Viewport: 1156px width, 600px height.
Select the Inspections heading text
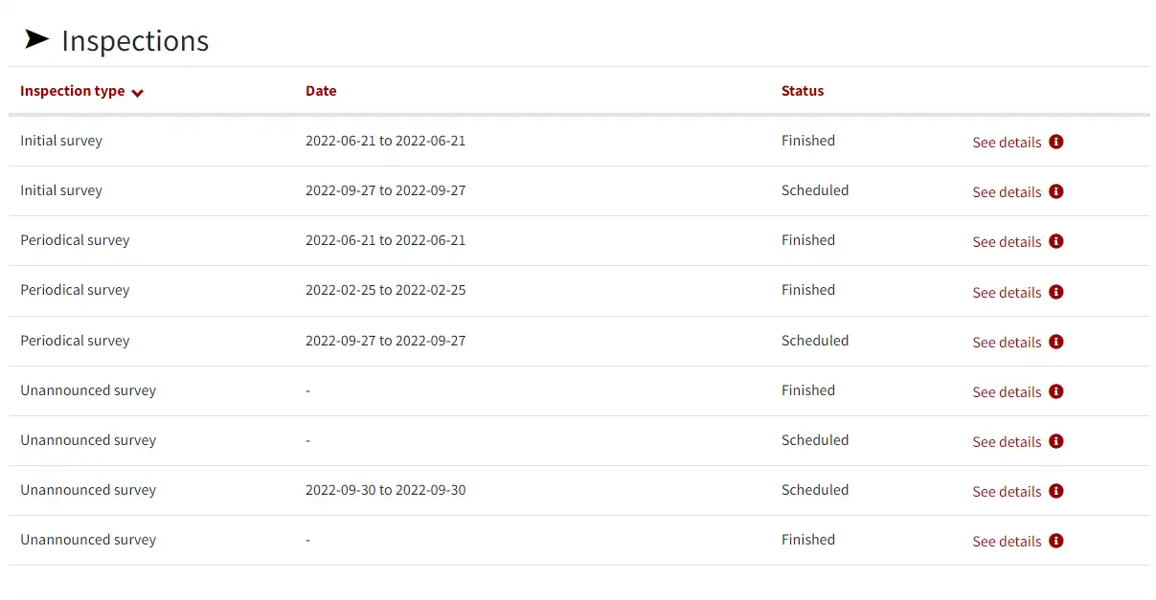click(135, 41)
